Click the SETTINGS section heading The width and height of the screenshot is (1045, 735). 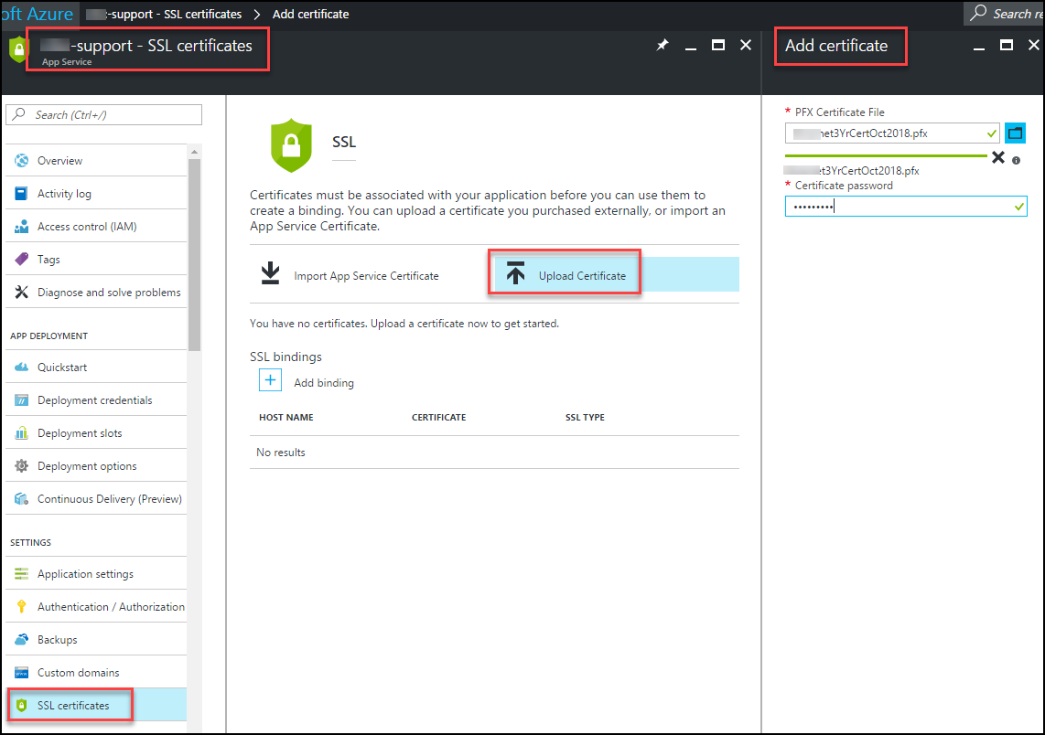30,543
